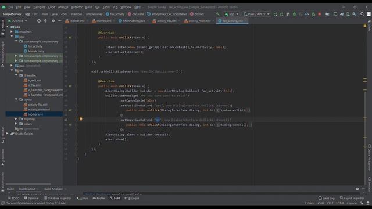Click the fold marker beside setOnClickListener line
Screen dimensions: 372x209
(x=76, y=71)
